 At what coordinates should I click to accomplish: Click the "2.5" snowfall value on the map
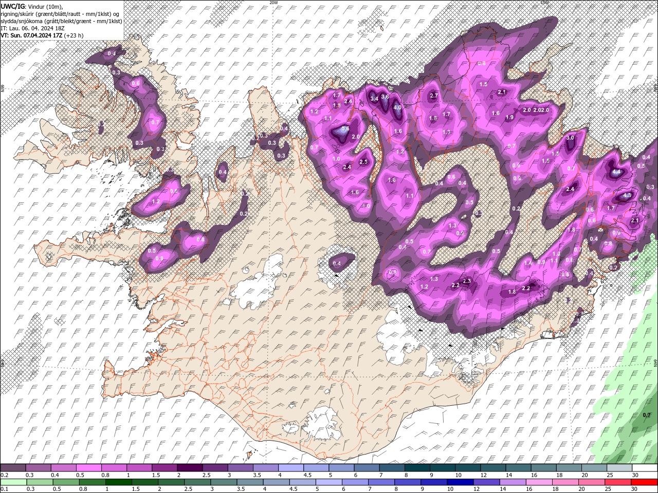click(364, 162)
